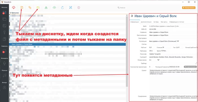
Task: Minimize the MediaElch window
Action: coord(183,2)
